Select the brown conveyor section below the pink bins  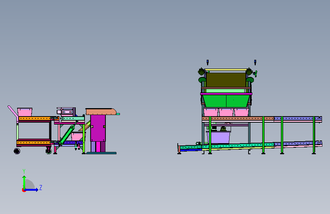coord(238,118)
